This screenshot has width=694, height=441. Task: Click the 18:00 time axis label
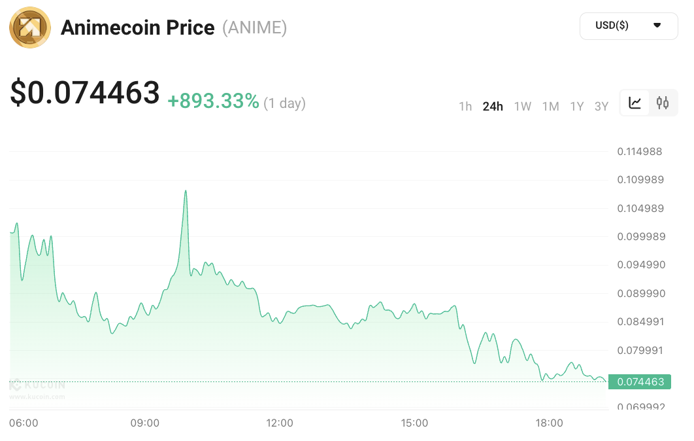tap(549, 423)
